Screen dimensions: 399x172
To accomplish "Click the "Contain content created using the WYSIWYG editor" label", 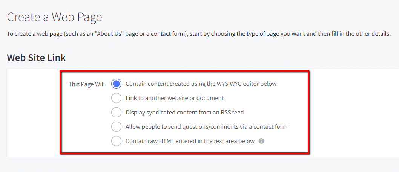I will pyautogui.click(x=201, y=84).
